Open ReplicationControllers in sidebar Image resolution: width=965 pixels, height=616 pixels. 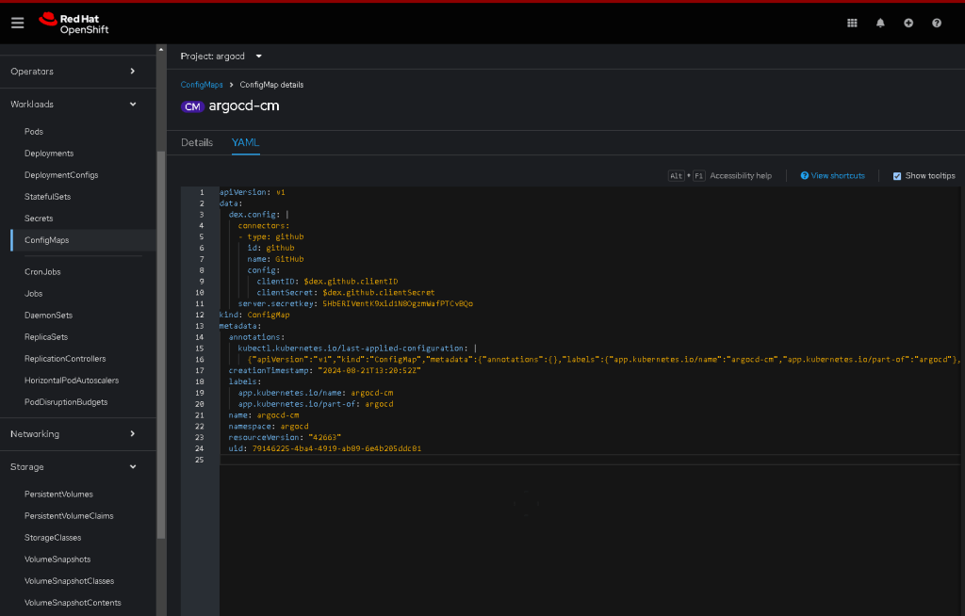coord(65,359)
